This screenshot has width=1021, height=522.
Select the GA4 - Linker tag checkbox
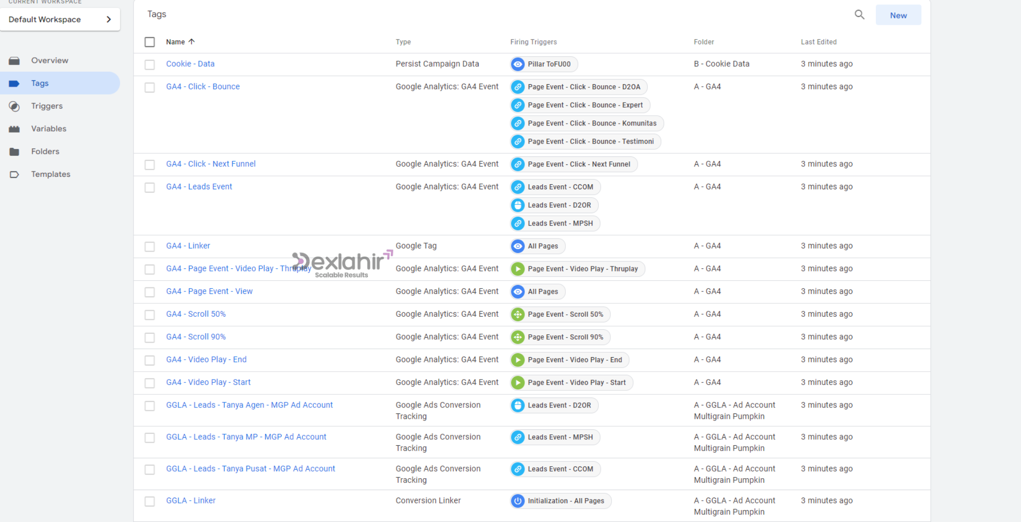[x=150, y=247]
